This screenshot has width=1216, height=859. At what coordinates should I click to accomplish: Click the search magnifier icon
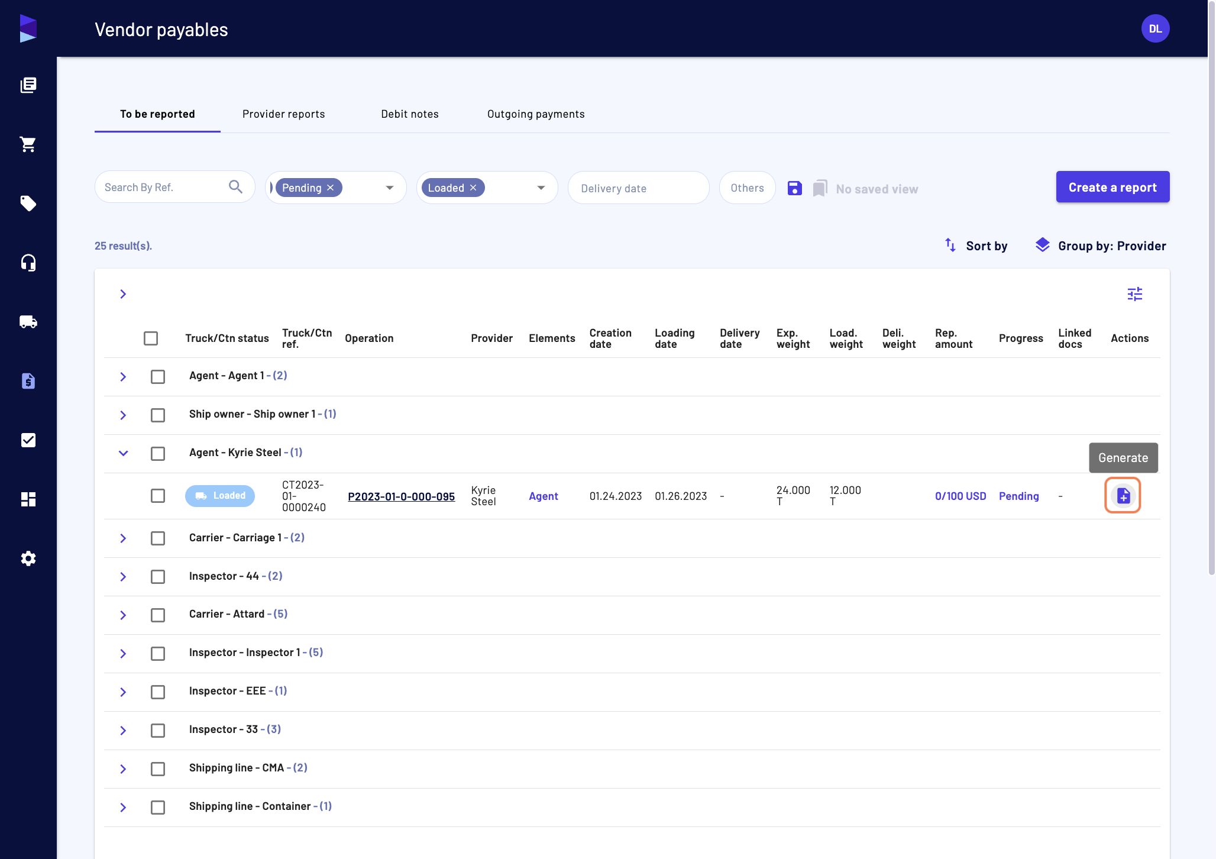click(x=235, y=187)
